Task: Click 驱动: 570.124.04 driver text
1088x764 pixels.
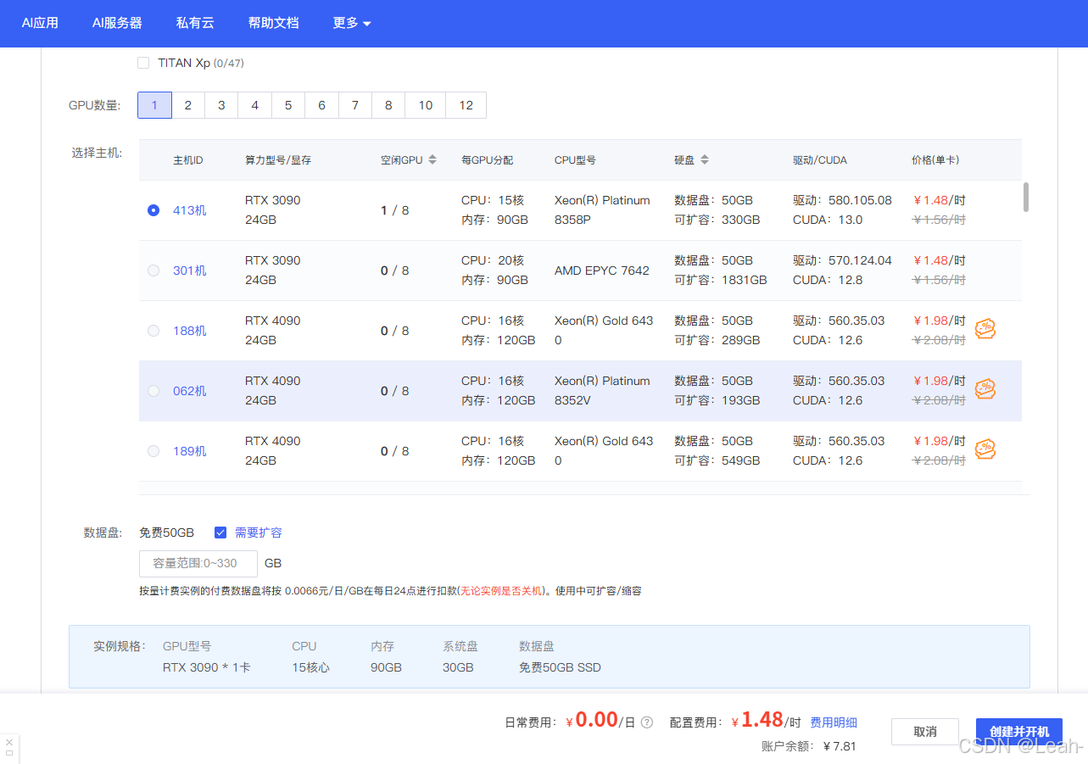Action: (x=843, y=260)
